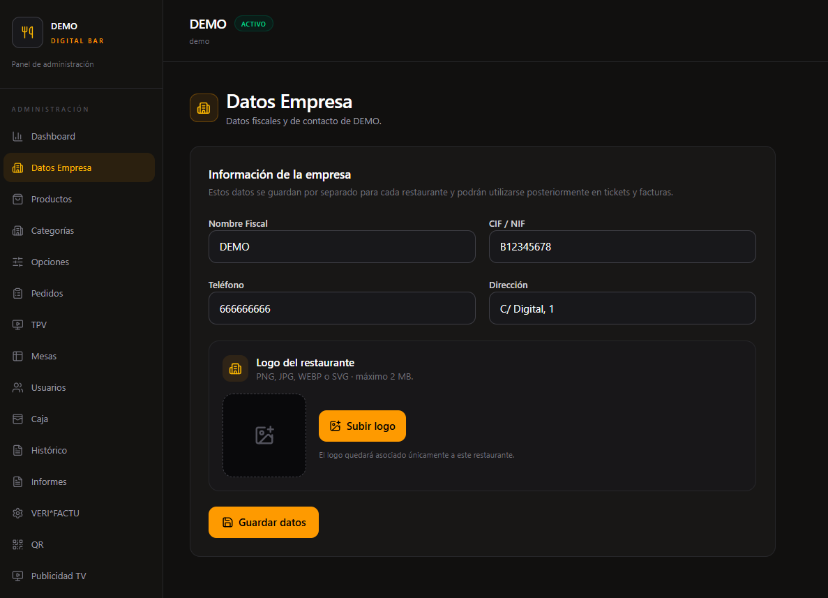Image resolution: width=828 pixels, height=598 pixels.
Task: Click the Categorías sidebar icon
Action: (17, 231)
